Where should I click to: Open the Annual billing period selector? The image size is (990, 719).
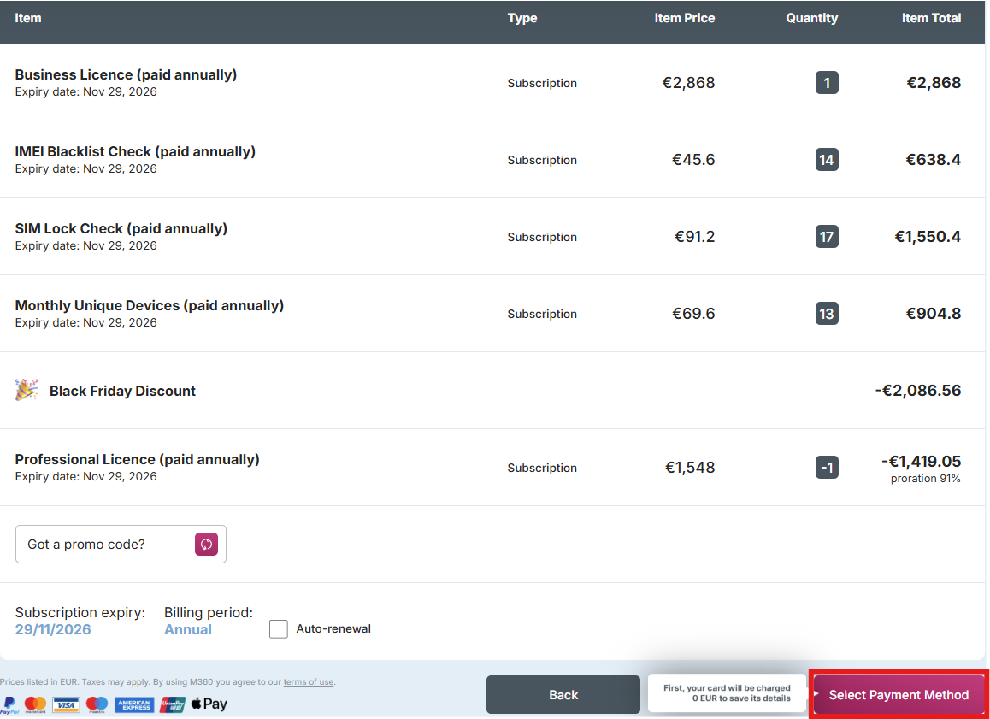[188, 629]
